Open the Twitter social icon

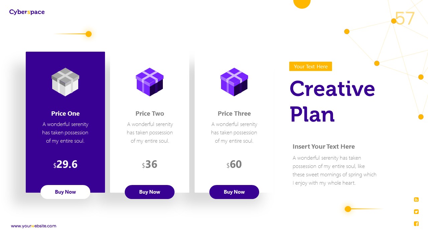416,212
